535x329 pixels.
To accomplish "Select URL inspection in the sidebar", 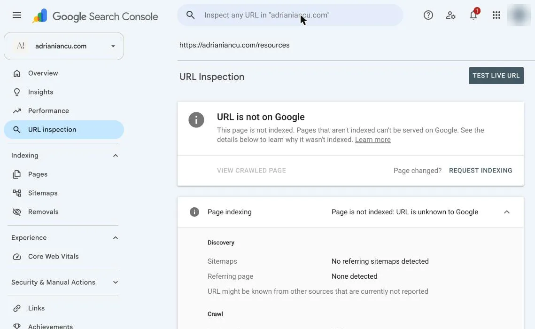I will coord(64,130).
